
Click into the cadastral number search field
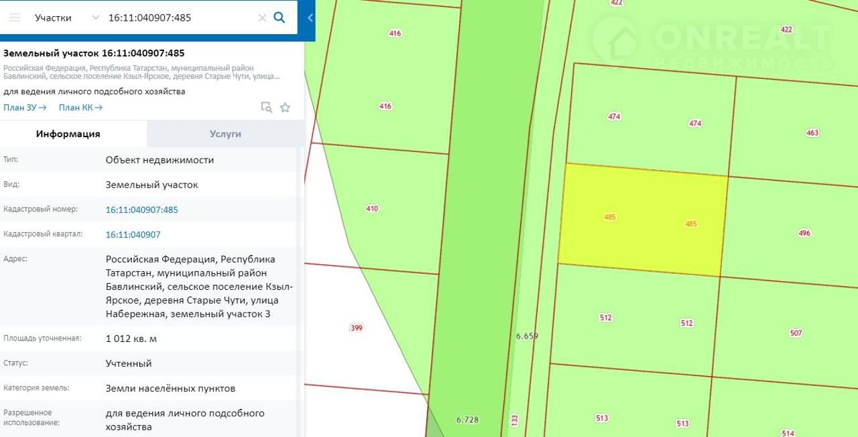[178, 17]
